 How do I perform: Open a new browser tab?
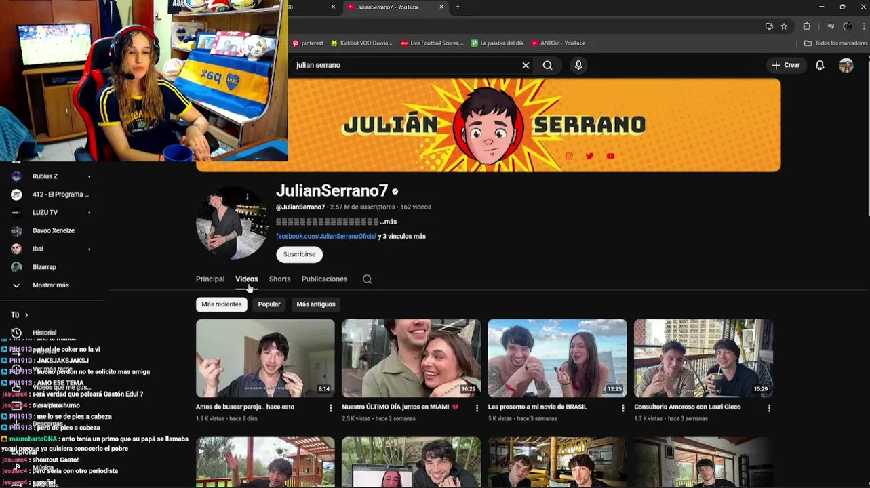[x=458, y=7]
